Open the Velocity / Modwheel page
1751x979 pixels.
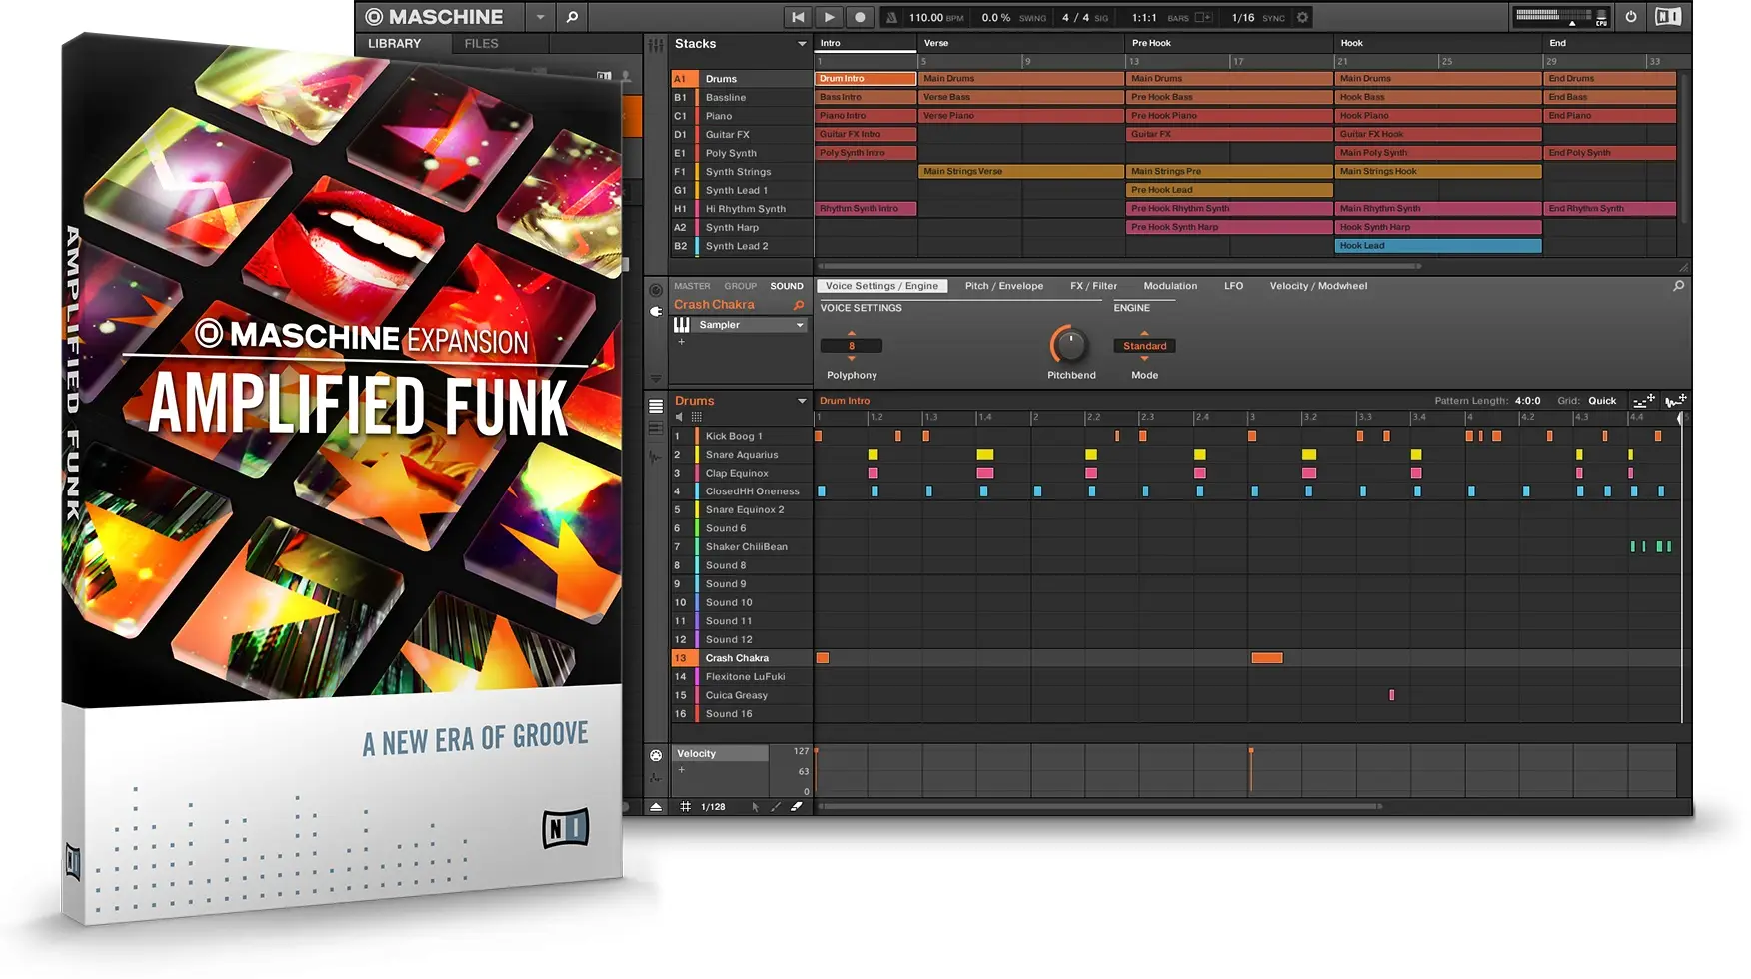(x=1318, y=286)
